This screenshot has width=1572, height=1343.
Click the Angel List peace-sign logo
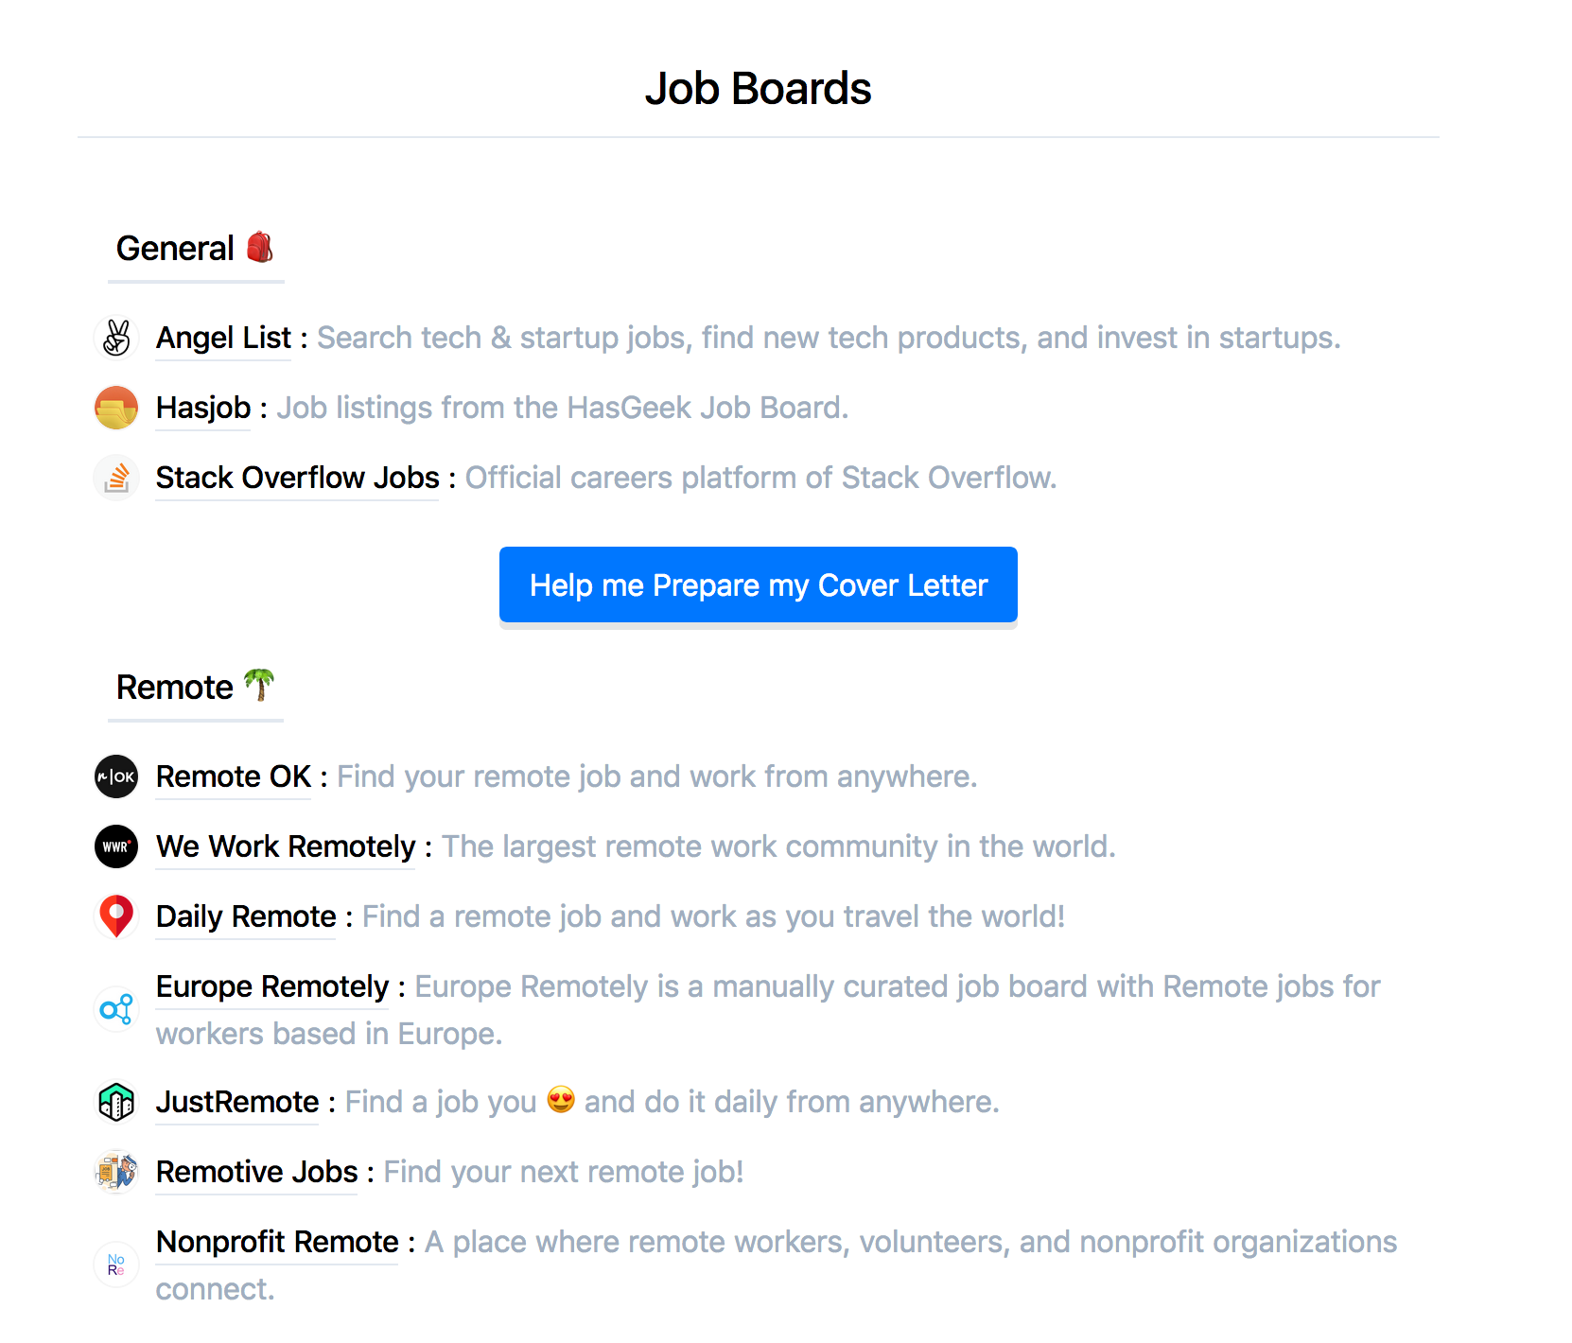115,338
